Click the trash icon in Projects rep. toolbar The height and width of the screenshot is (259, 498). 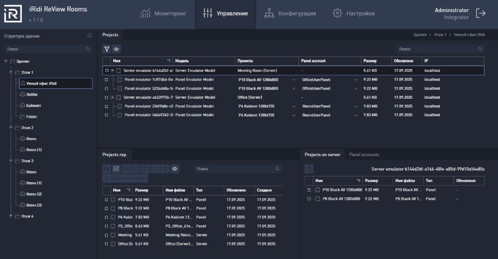click(x=165, y=169)
